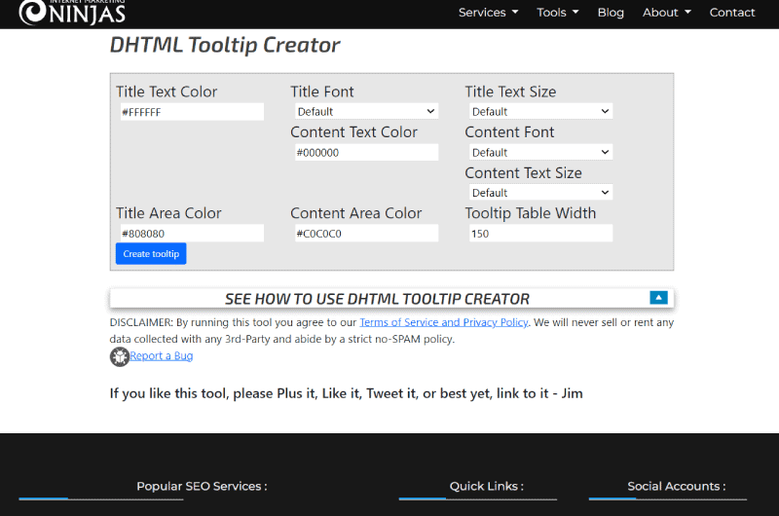Click the Internet Marketing Ninjas logo

click(72, 12)
